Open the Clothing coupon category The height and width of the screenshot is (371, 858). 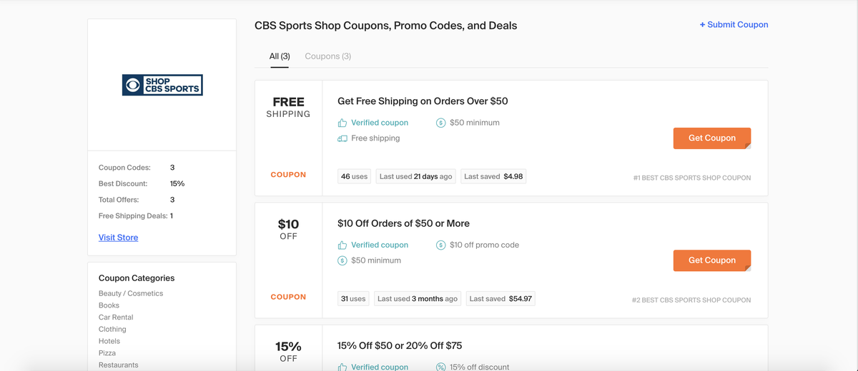click(x=112, y=329)
